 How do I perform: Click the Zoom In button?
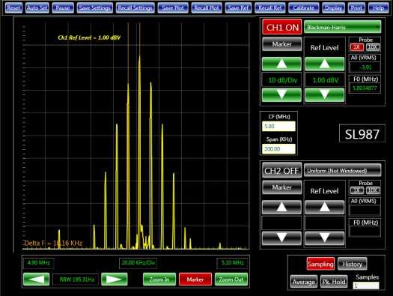coord(159,280)
